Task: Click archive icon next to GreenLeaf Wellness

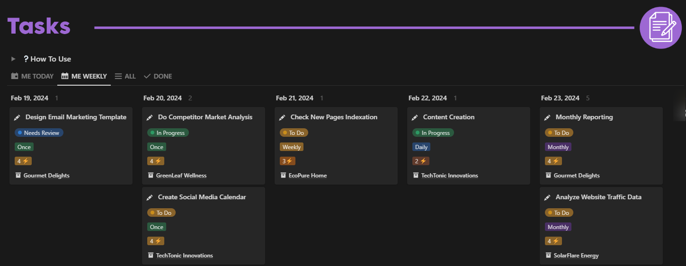Action: coord(151,176)
